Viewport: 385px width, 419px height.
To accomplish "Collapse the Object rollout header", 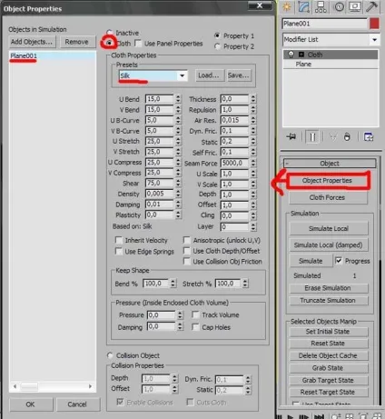I will [x=330, y=164].
